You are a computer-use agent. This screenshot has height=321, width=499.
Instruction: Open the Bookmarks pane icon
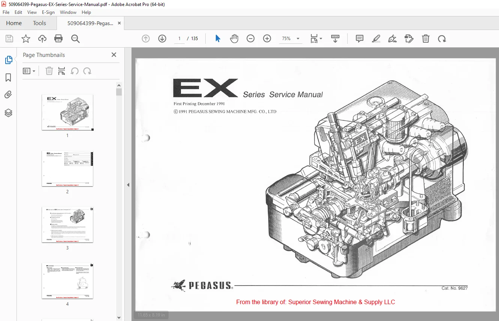pyautogui.click(x=8, y=78)
